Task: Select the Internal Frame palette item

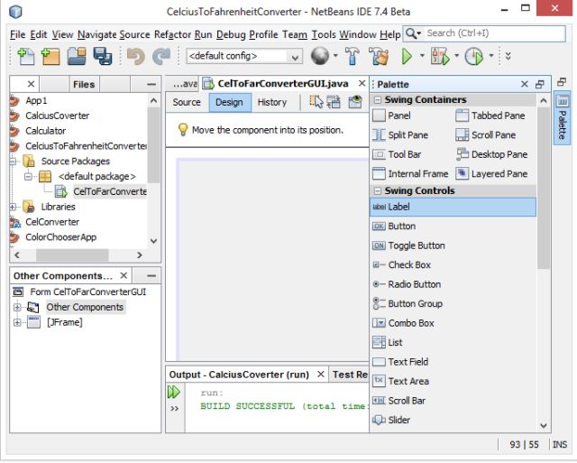Action: click(410, 173)
